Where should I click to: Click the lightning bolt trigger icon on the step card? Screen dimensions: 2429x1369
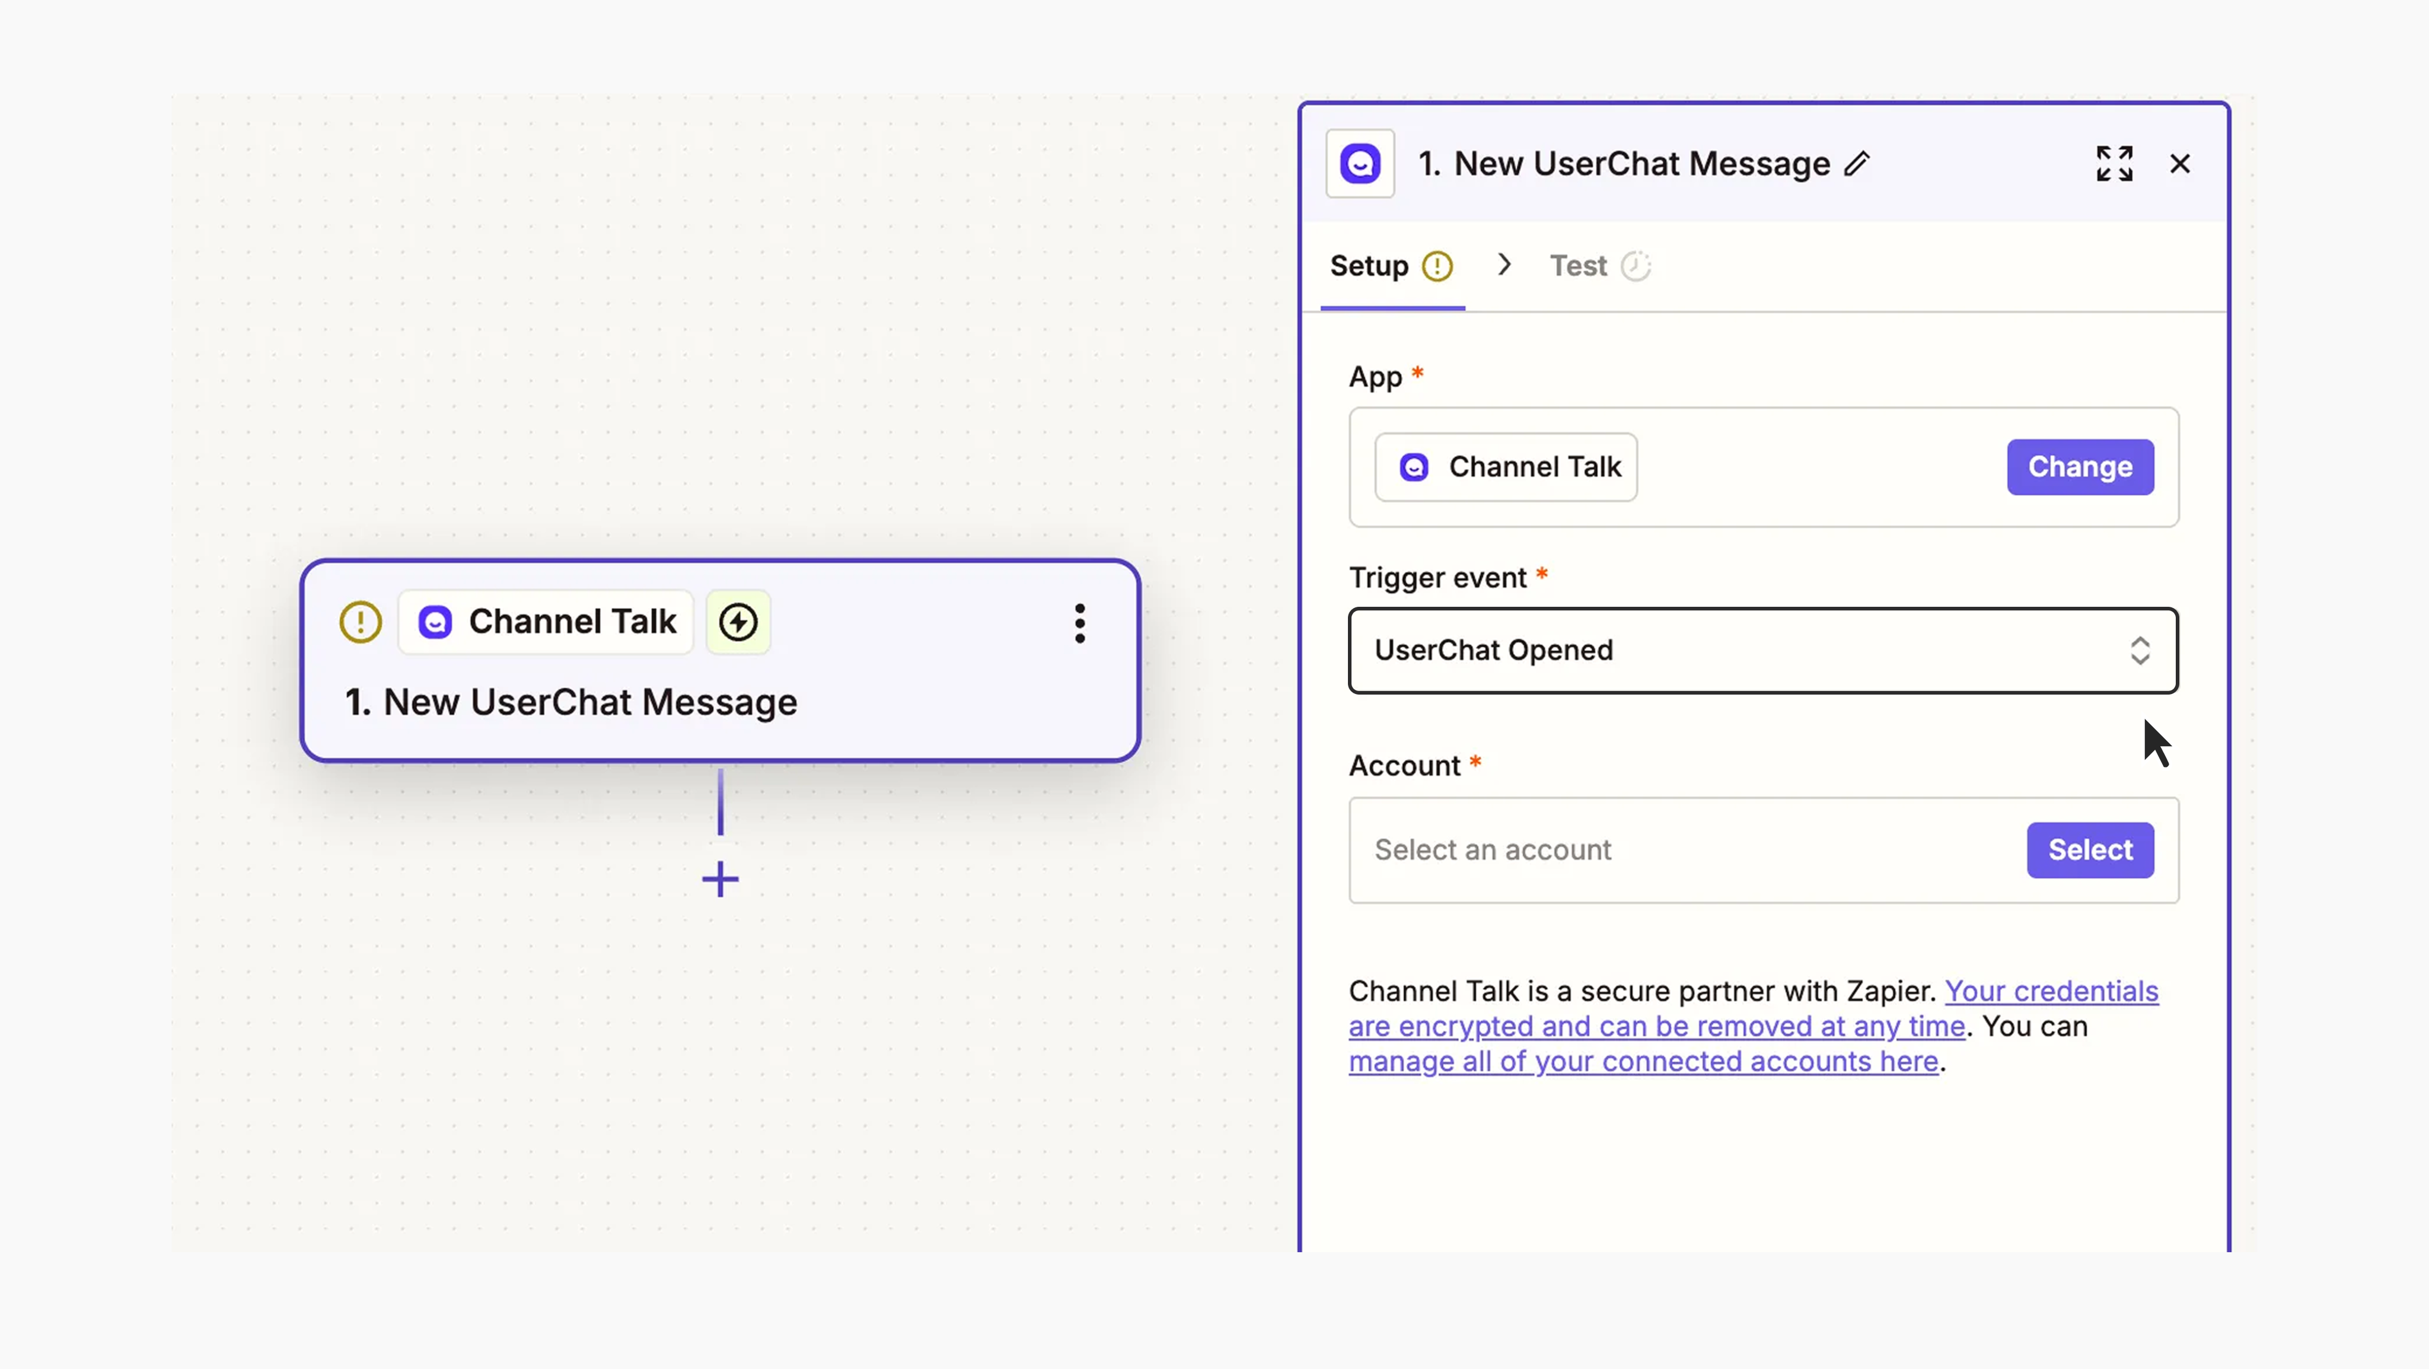pyautogui.click(x=738, y=622)
